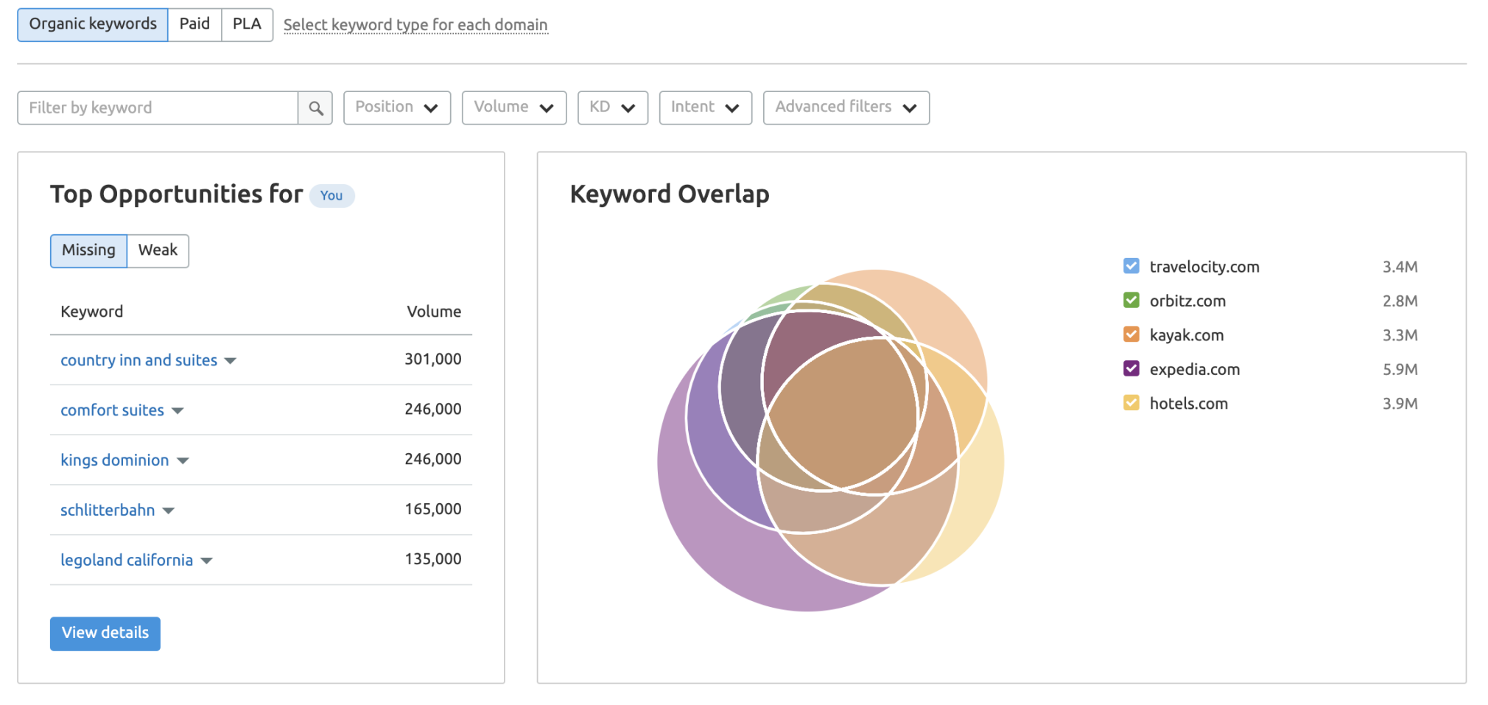Select the Weak opportunities tab
The width and height of the screenshot is (1488, 705).
click(158, 250)
